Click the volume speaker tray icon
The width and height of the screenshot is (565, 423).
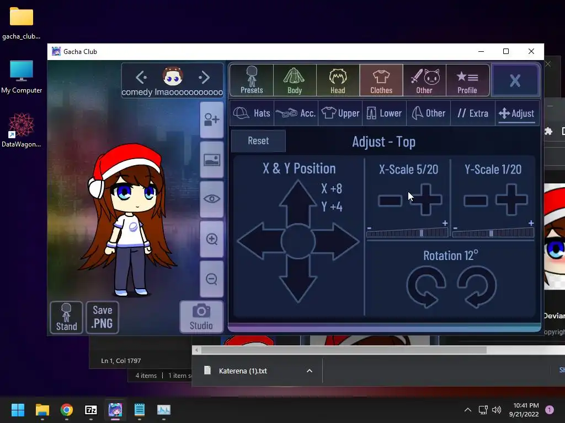(497, 410)
